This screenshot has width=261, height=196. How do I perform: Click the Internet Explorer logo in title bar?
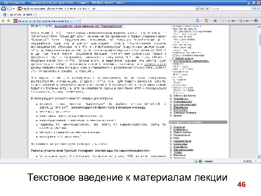coord(2,3)
